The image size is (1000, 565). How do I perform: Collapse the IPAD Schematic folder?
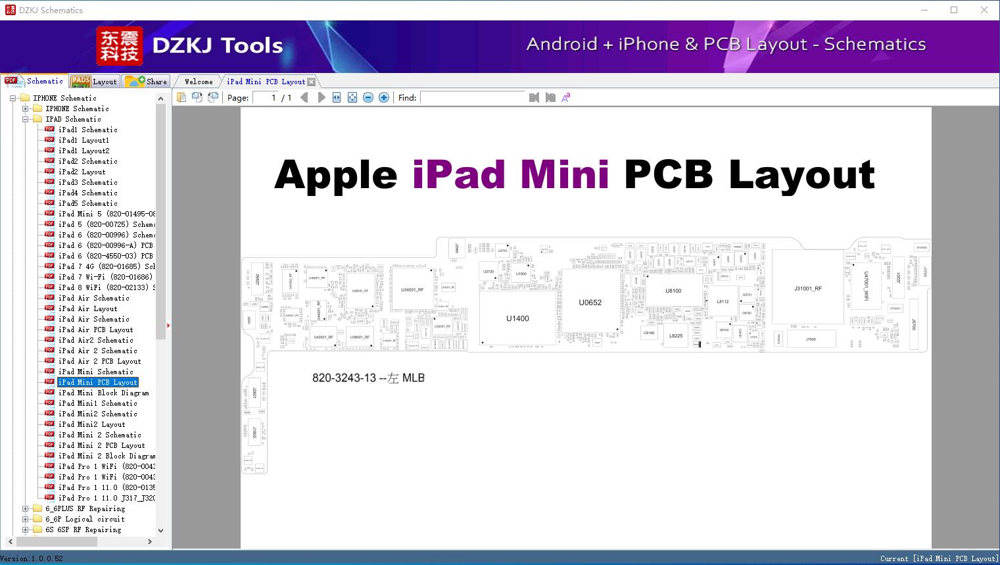(25, 119)
